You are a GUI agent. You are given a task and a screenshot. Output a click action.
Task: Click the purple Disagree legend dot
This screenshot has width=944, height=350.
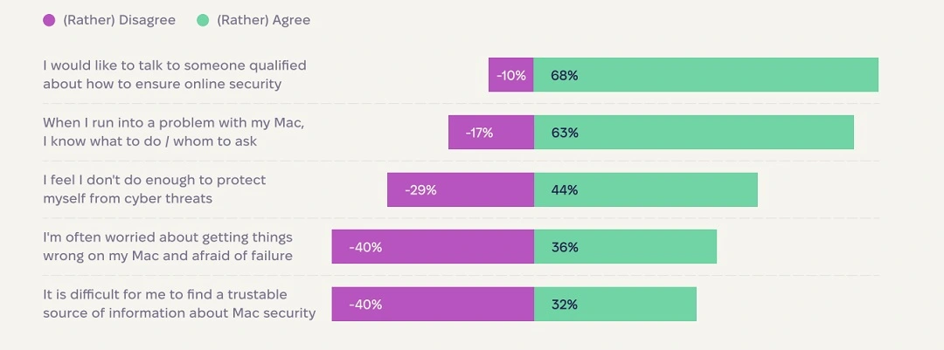49,20
